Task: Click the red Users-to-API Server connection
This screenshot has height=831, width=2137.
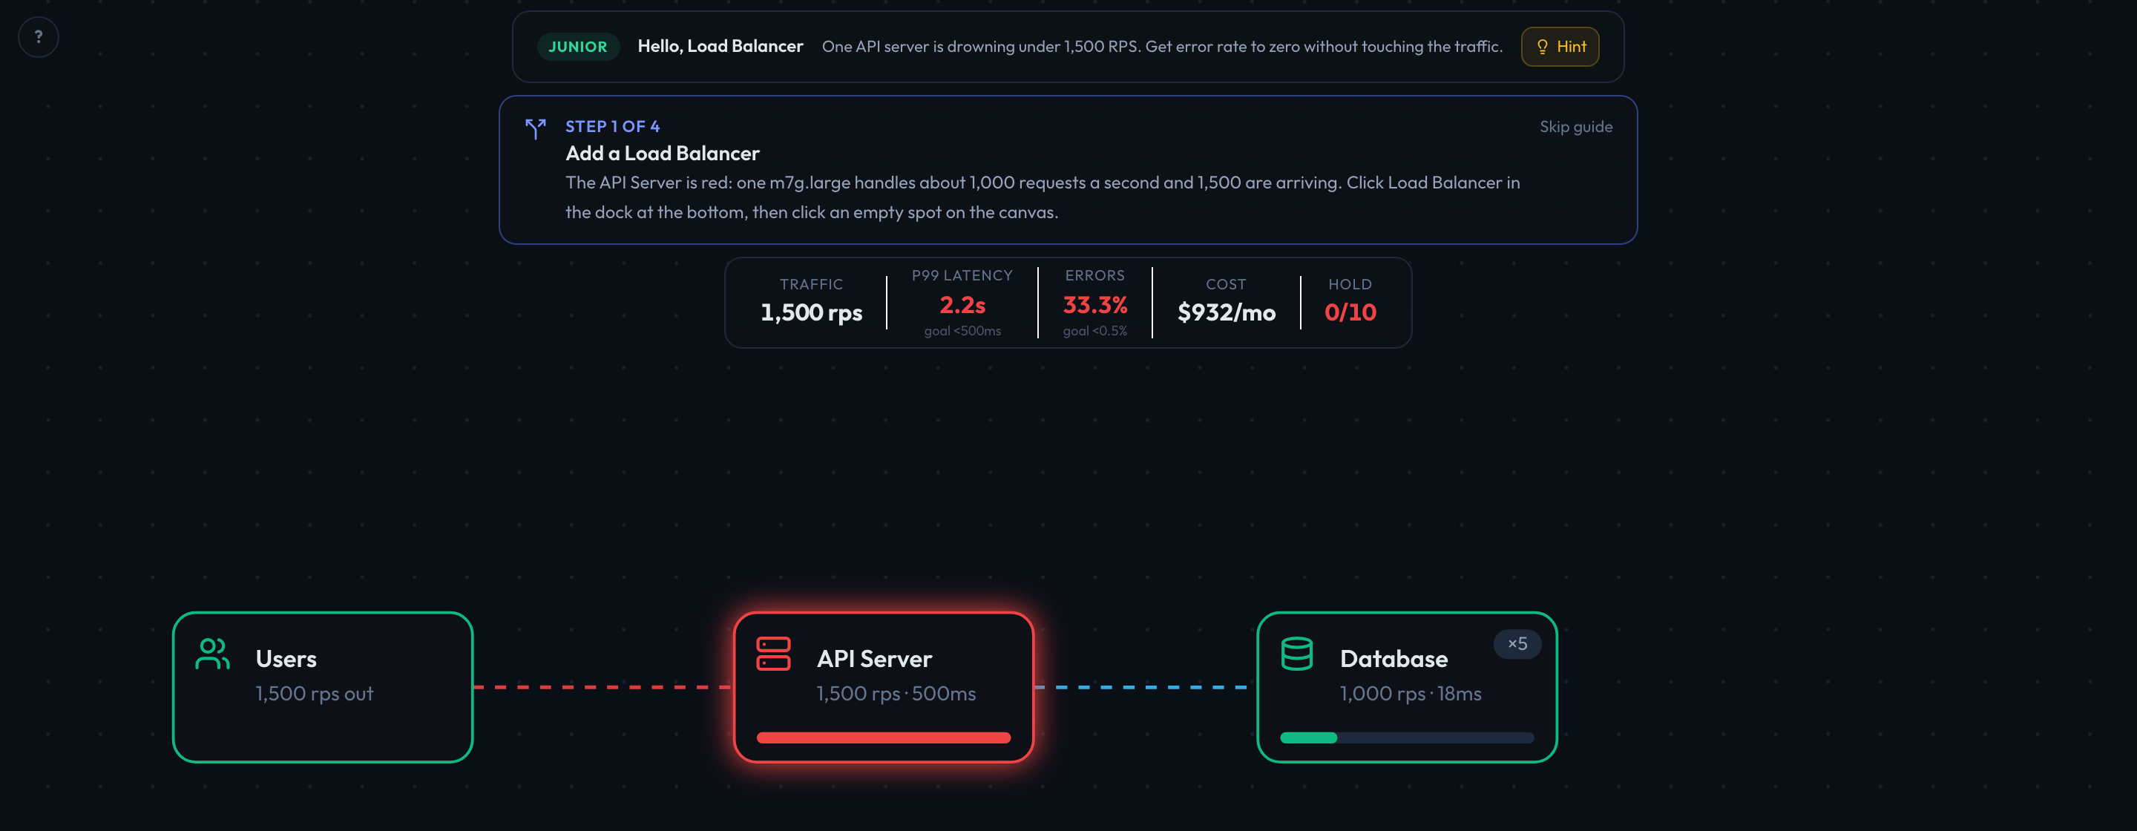Action: 603,688
